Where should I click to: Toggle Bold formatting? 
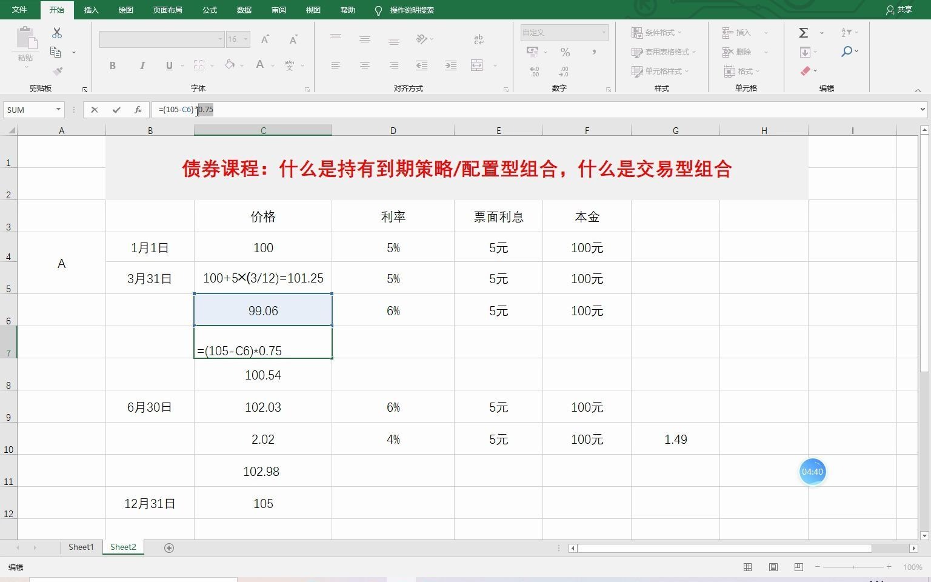113,65
